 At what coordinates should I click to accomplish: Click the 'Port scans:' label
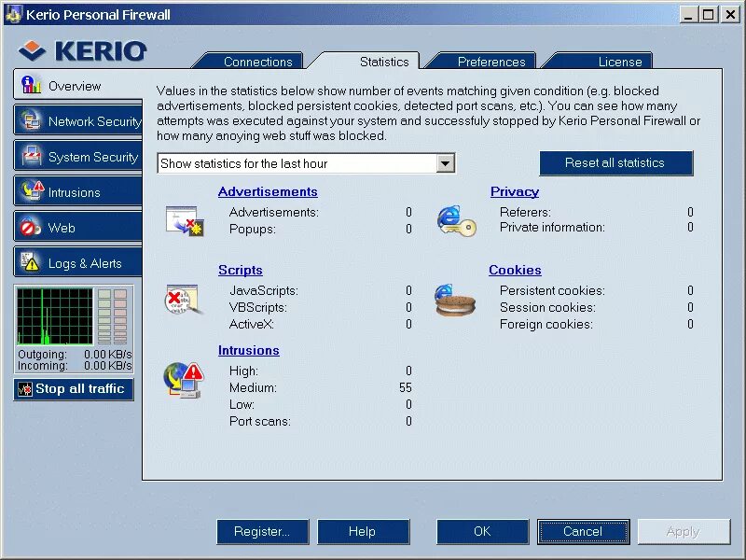coord(260,422)
